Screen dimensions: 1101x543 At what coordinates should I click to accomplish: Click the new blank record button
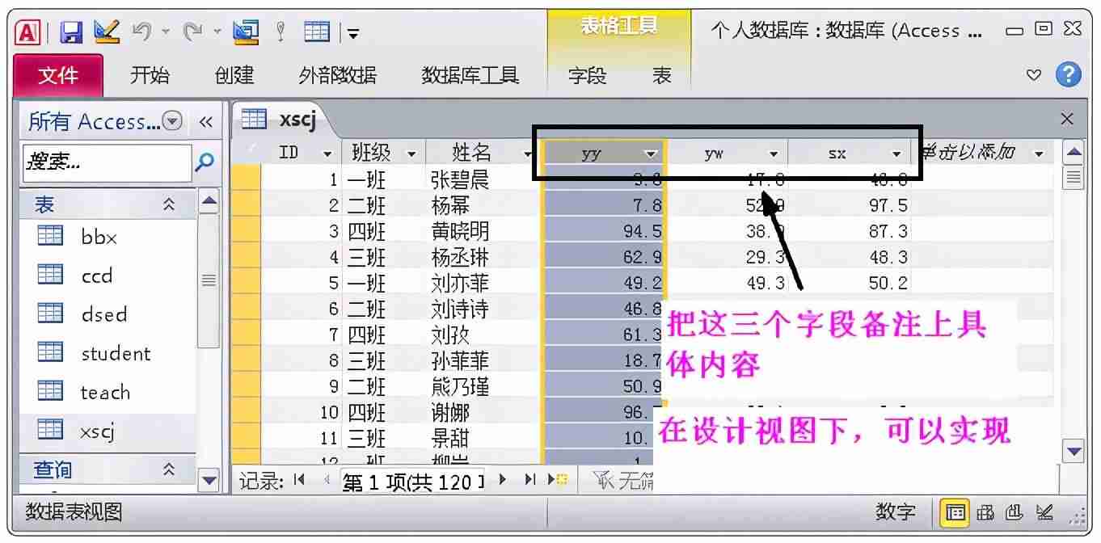558,480
